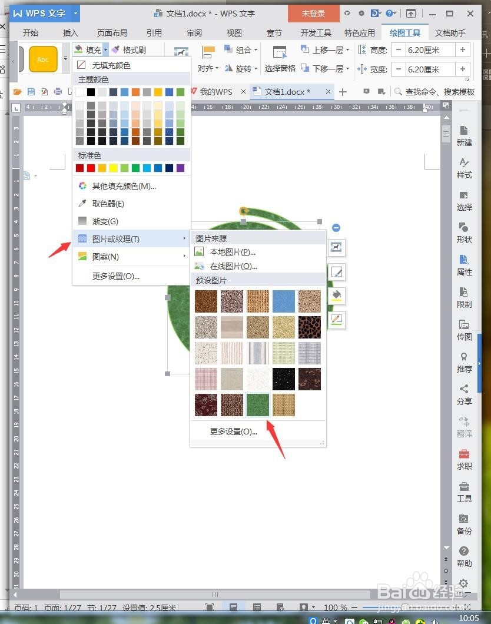Screen dimensions: 491x624
Task: Add a new document tab with plus
Action: [x=343, y=92]
